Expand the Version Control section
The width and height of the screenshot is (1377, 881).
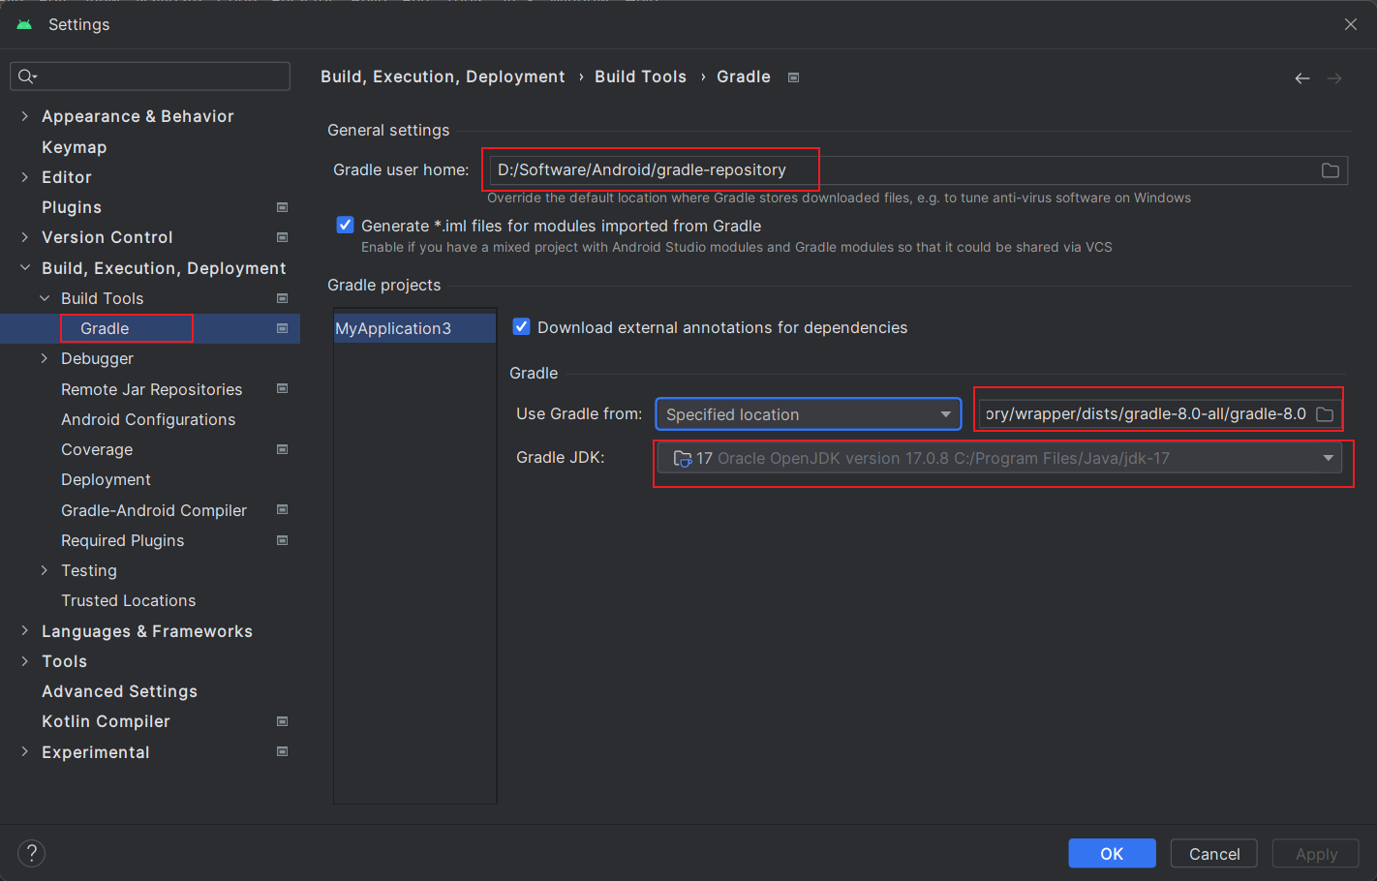(25, 237)
